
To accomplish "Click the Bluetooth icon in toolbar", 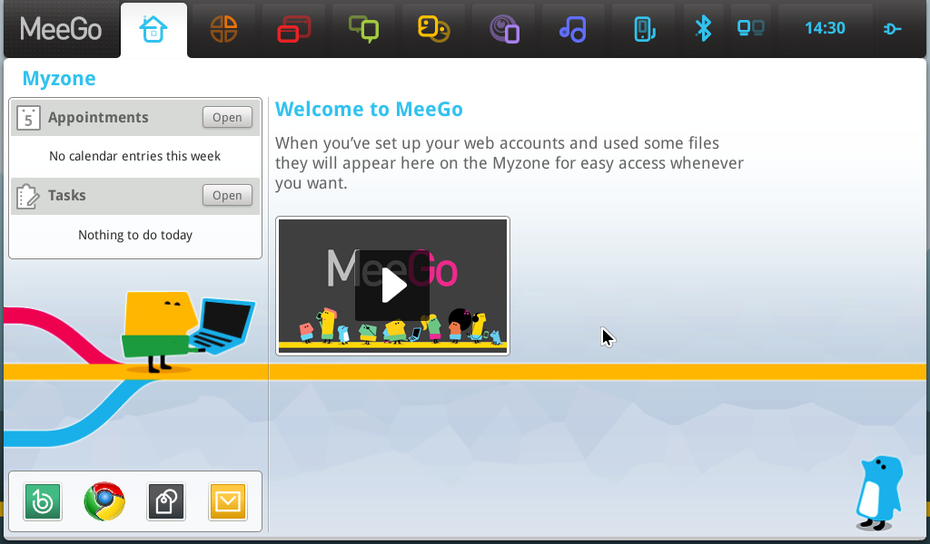I will pos(703,28).
